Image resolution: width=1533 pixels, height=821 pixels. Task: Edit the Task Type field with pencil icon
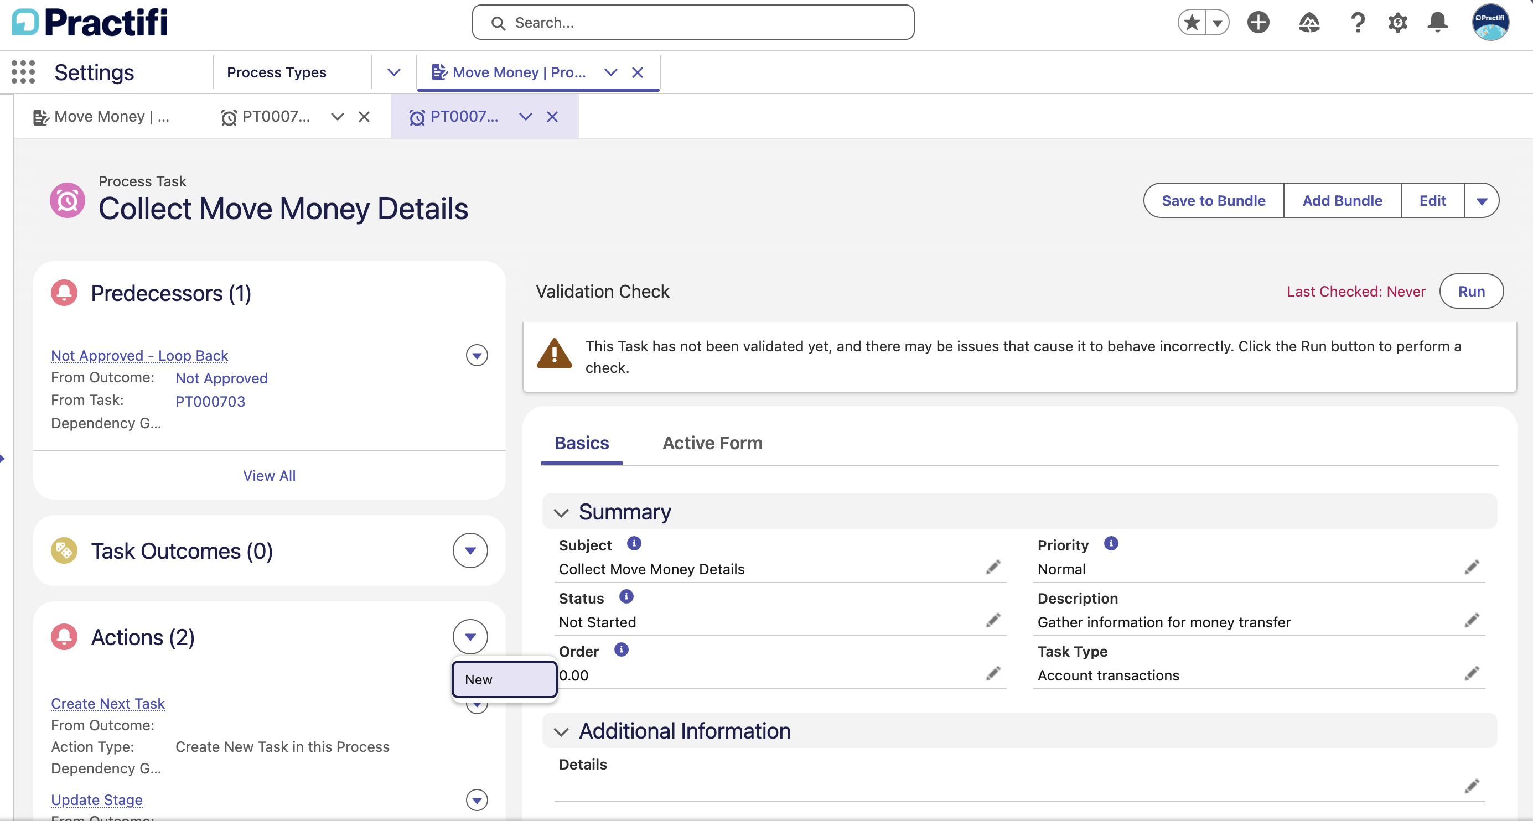1472,673
